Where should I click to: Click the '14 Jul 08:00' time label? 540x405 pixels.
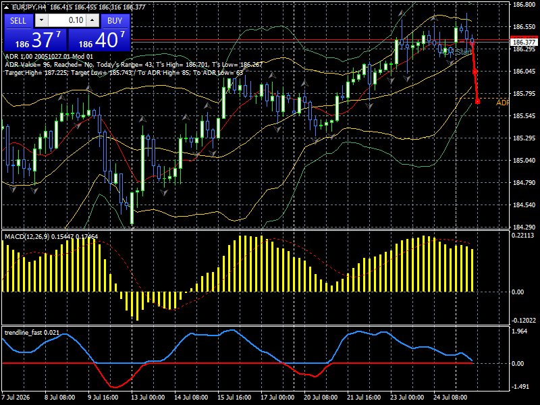click(191, 397)
